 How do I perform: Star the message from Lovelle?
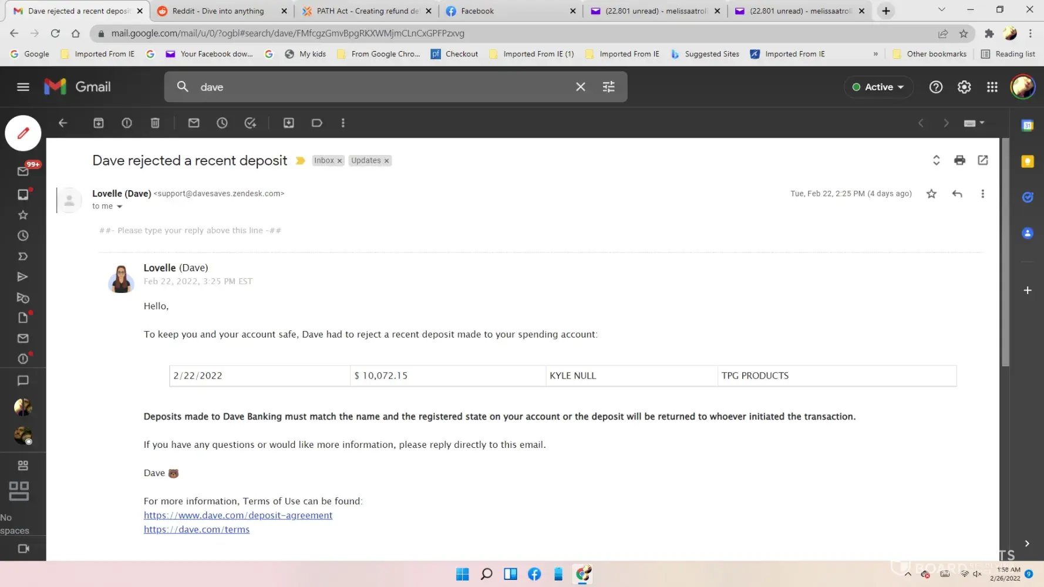pyautogui.click(x=931, y=194)
